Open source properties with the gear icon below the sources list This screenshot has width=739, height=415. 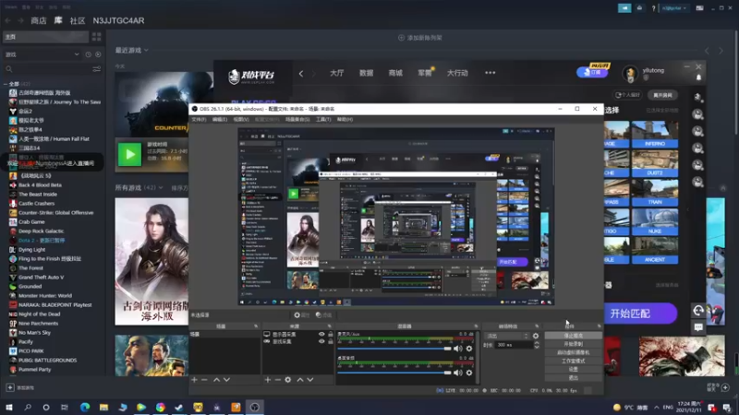coord(288,380)
